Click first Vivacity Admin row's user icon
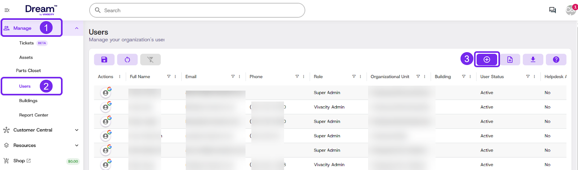Image resolution: width=578 pixels, height=170 pixels. [x=106, y=107]
